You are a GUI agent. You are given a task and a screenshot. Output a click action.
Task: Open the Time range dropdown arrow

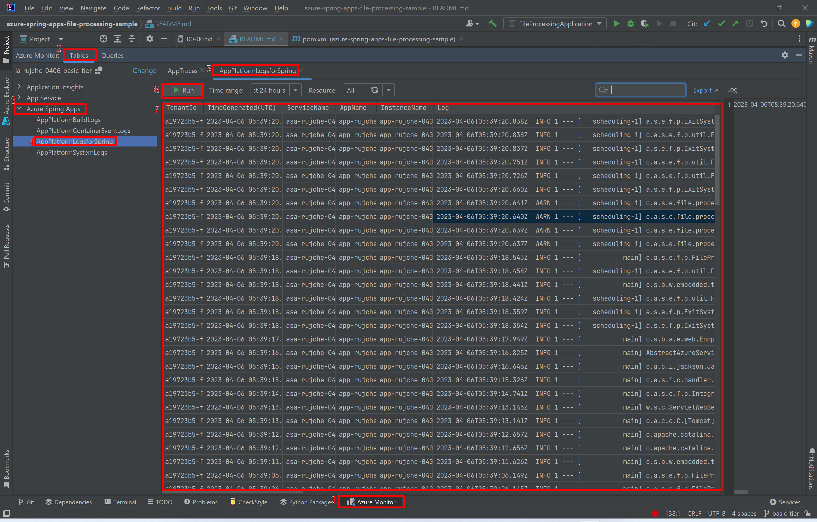click(295, 90)
